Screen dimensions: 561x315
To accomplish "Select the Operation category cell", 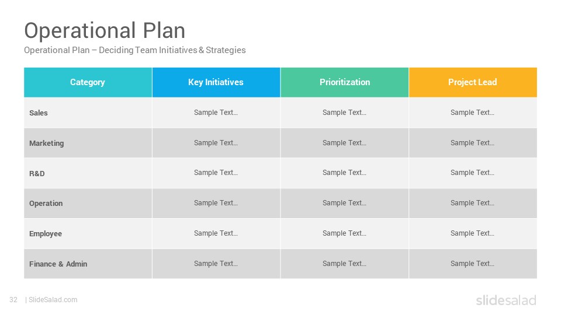I will pyautogui.click(x=88, y=204).
